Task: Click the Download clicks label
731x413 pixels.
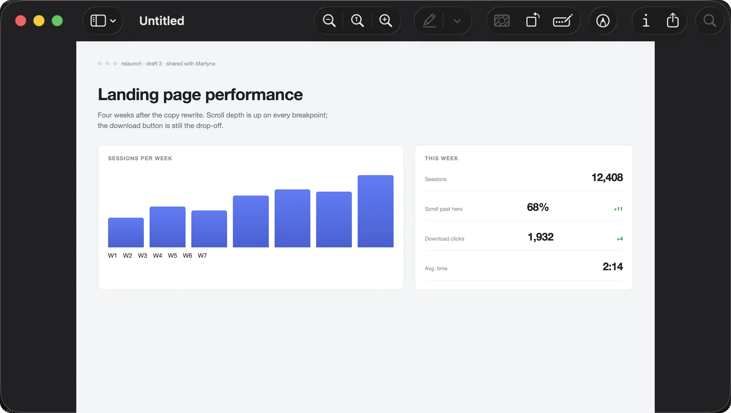Action: point(445,239)
